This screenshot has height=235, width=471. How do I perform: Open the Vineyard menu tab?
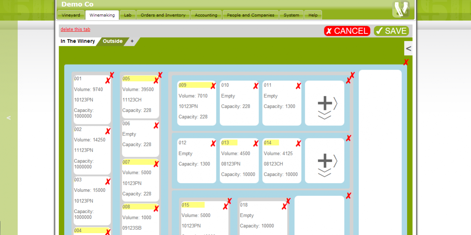(x=71, y=15)
